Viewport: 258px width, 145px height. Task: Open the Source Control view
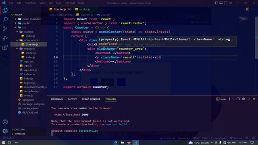pos(5,29)
